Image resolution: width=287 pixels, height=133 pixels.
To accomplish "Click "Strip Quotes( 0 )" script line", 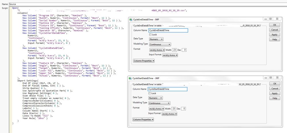I will [x=34, y=88].
